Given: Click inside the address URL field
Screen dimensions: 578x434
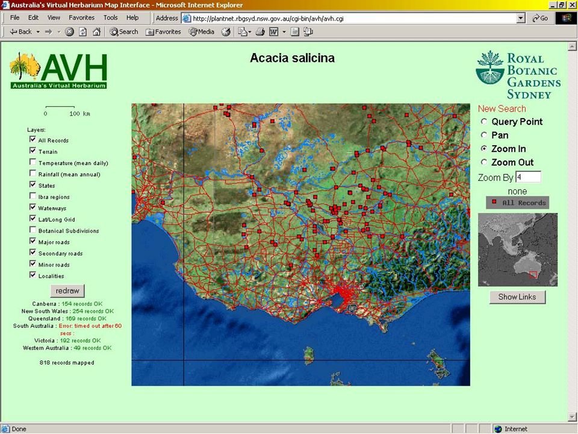Looking at the screenshot, I should pos(353,19).
